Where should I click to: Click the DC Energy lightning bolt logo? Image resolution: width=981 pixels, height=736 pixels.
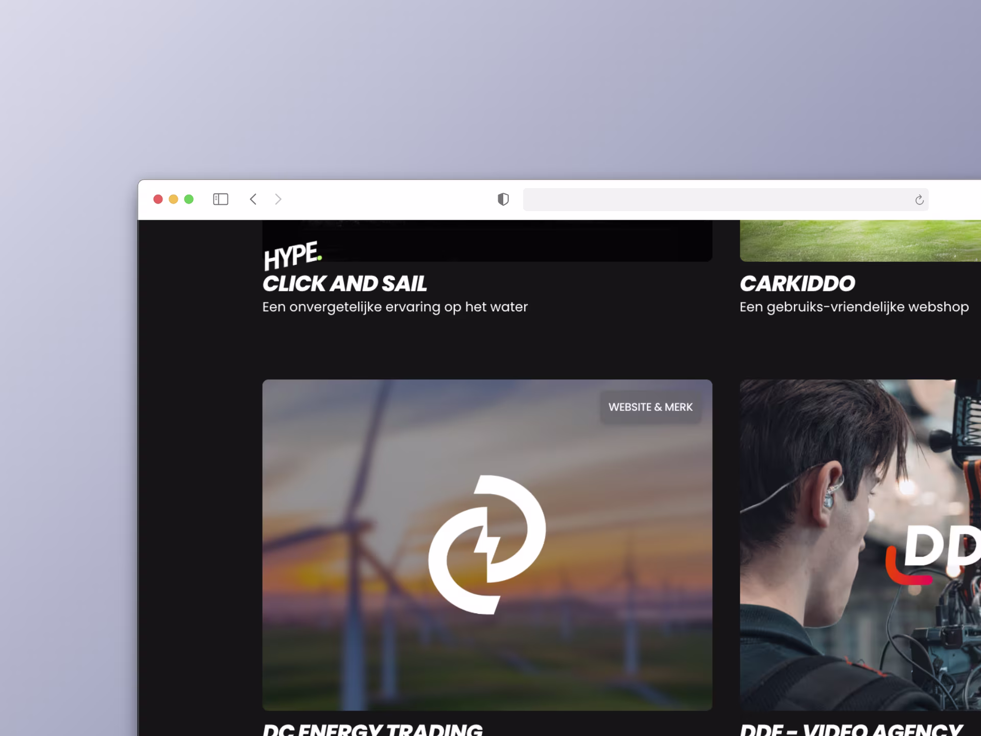click(487, 544)
